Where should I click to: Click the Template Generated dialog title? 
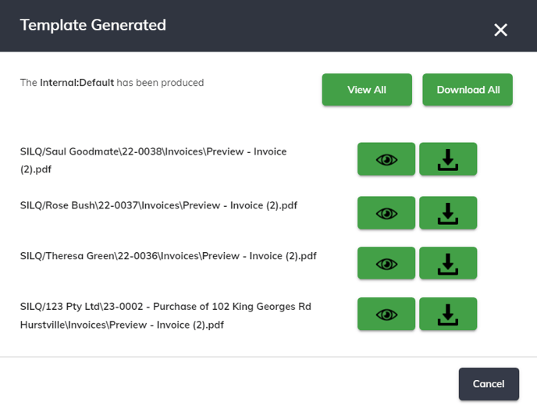(93, 25)
